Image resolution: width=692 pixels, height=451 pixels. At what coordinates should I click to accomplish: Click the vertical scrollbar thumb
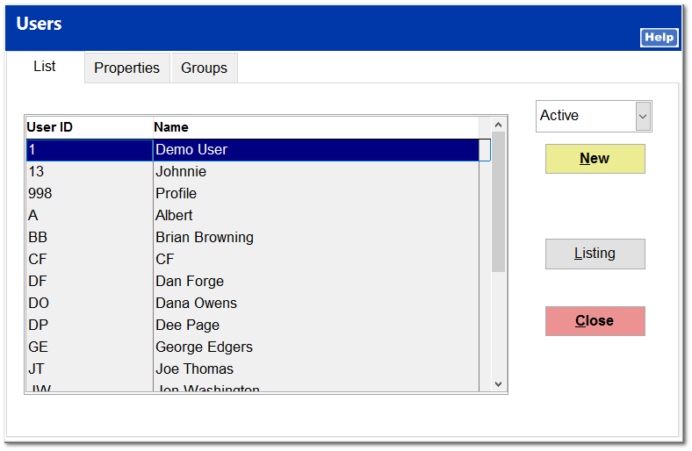click(x=498, y=202)
